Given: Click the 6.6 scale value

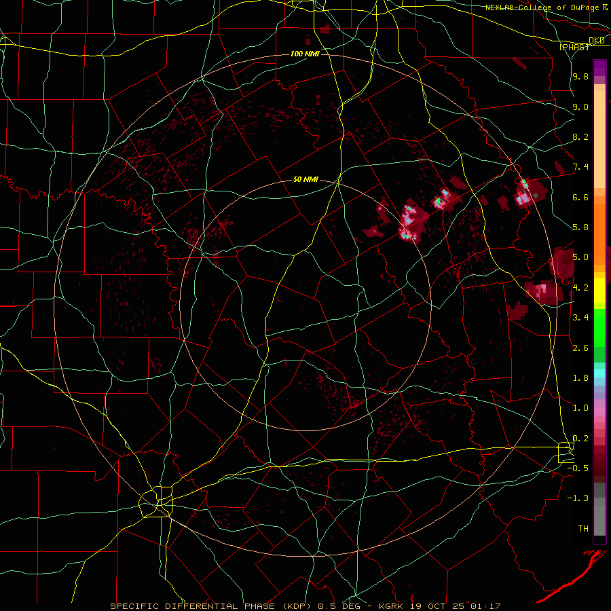Looking at the screenshot, I should 580,197.
